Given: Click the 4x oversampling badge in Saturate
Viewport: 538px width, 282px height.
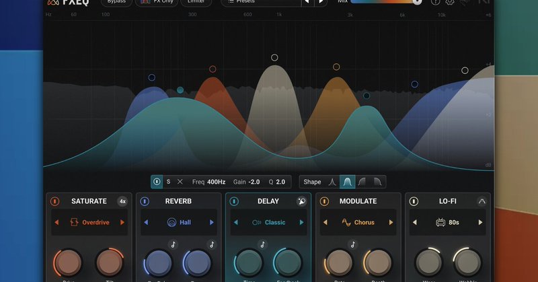Looking at the screenshot, I should [122, 201].
